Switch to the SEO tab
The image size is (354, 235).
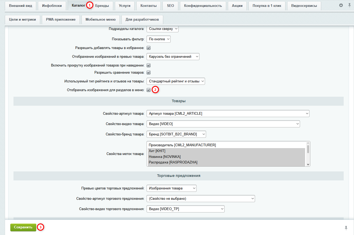click(x=170, y=6)
